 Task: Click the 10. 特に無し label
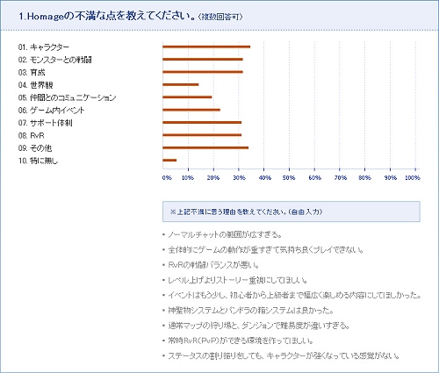38,161
